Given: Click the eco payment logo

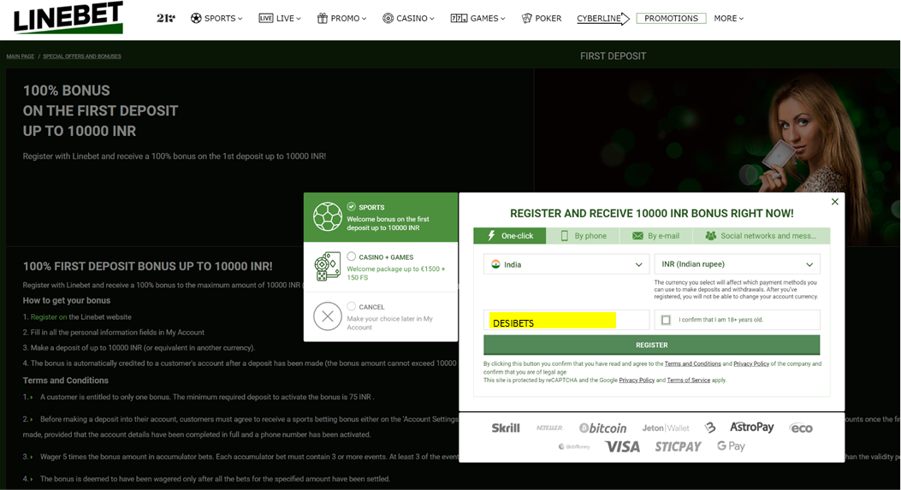Looking at the screenshot, I should point(801,428).
